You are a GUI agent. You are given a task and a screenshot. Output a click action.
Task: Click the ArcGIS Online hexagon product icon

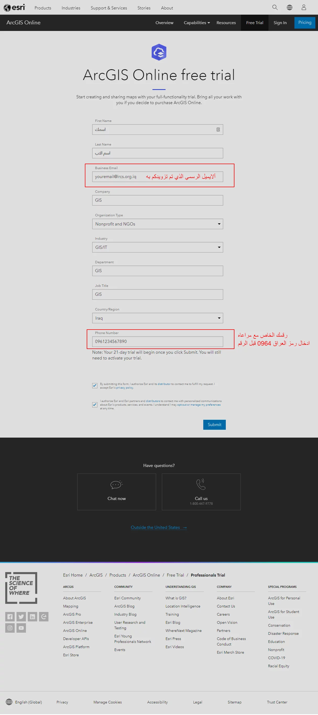coord(159,52)
